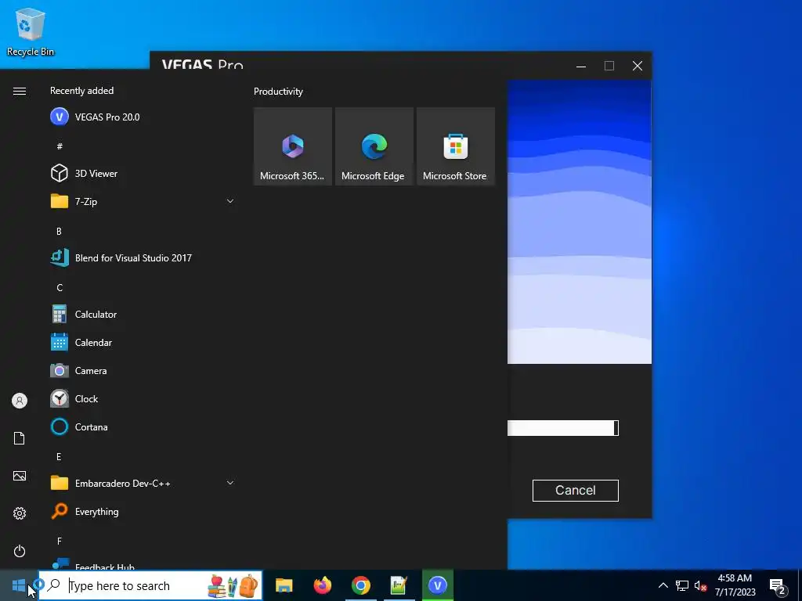
Task: Open Google Chrome from taskbar
Action: point(360,585)
